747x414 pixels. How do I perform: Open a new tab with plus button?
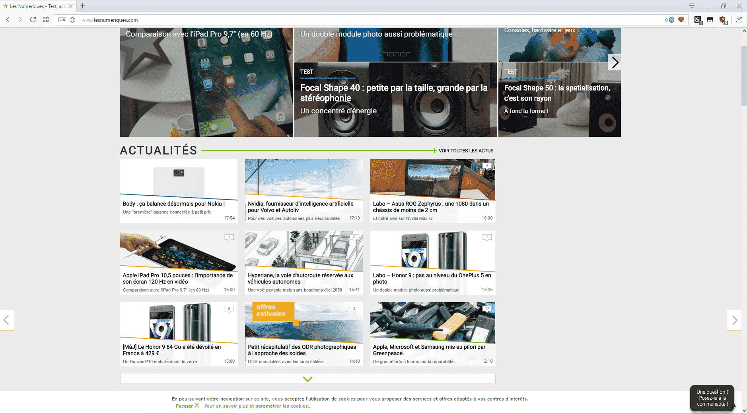click(x=82, y=6)
